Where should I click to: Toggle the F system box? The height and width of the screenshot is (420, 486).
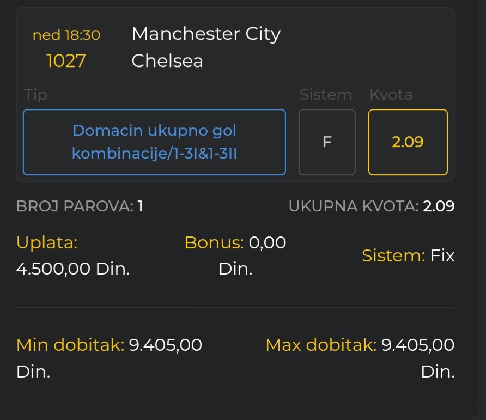pos(327,142)
